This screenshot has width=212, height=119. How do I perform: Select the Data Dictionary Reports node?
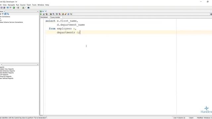(7, 71)
